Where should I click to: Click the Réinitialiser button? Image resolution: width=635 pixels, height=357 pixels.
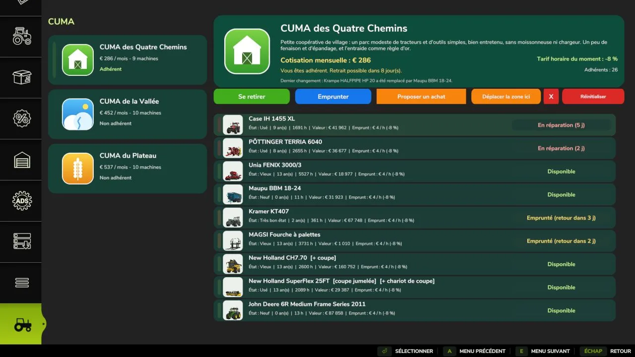pyautogui.click(x=593, y=97)
